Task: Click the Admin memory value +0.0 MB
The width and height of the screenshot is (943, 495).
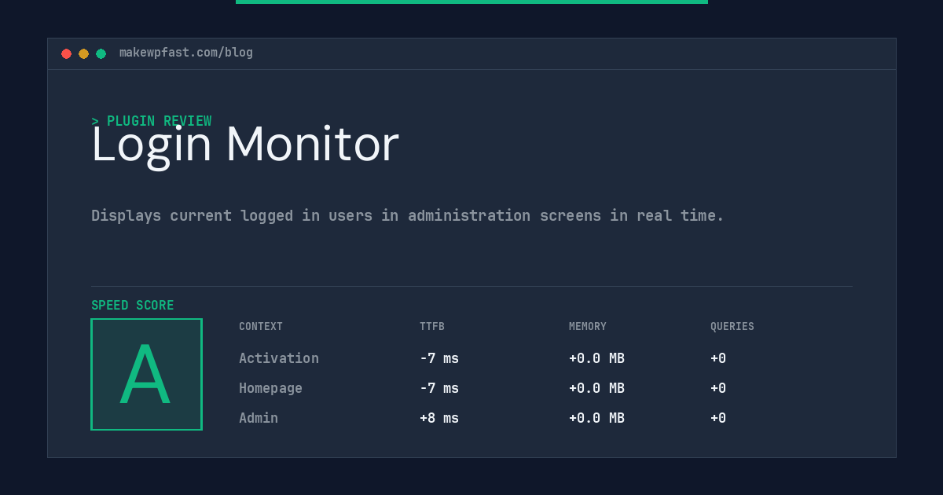Action: [x=596, y=418]
